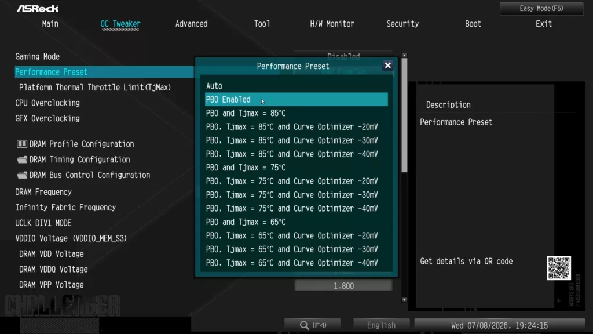The height and width of the screenshot is (334, 593).
Task: Click the QR code image
Action: pos(559,268)
